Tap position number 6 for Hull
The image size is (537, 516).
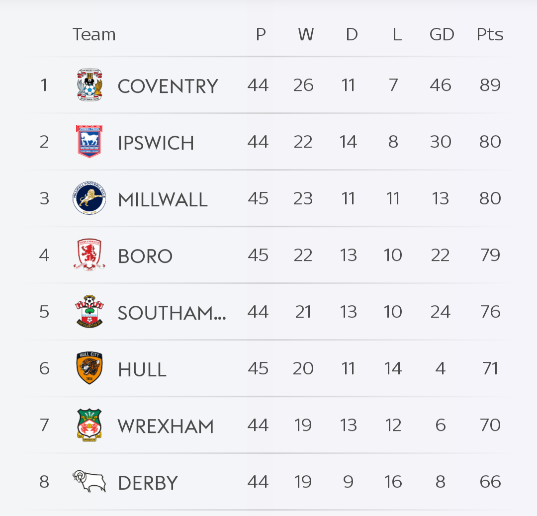(44, 368)
